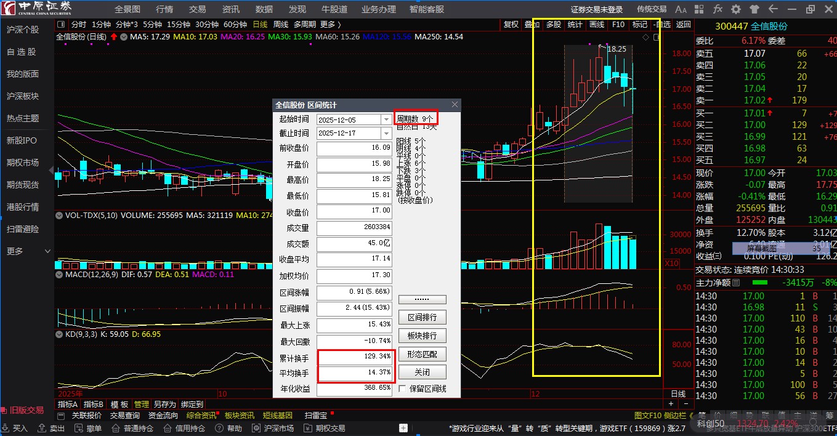Open the dropdown triangle next to VOL-TDX
Viewport: 837px width, 436px height.
click(59, 216)
